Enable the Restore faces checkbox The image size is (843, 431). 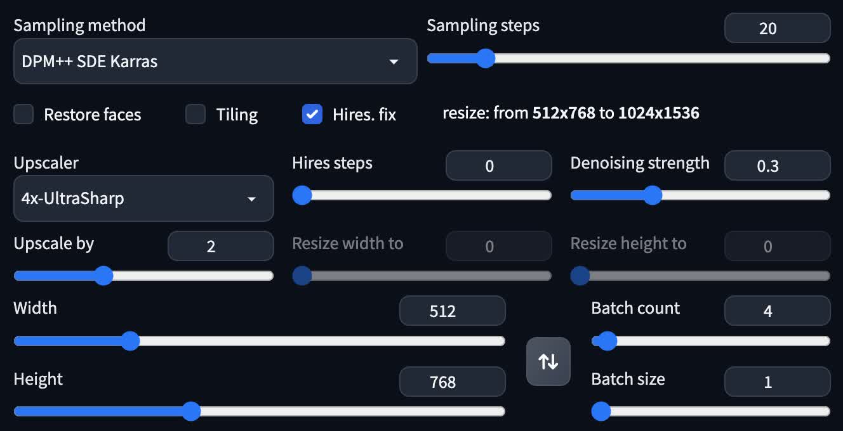(23, 115)
